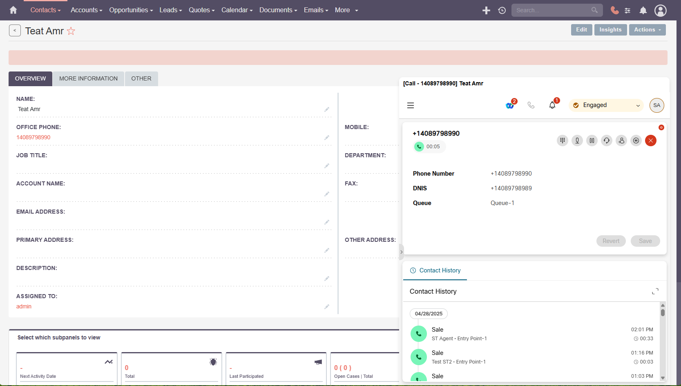This screenshot has height=386, width=681.
Task: Open the Actions dropdown menu
Action: click(x=647, y=29)
